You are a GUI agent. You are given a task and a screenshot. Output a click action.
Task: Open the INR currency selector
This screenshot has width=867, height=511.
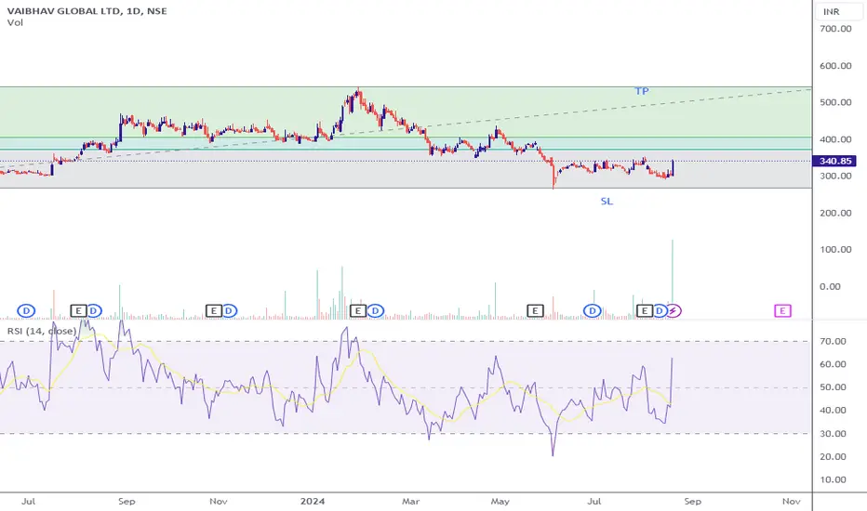(x=839, y=11)
